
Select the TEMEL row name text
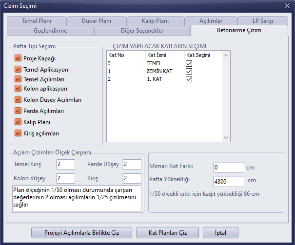(x=154, y=63)
